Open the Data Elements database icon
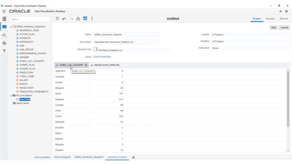The width and height of the screenshot is (292, 164). tap(4, 19)
